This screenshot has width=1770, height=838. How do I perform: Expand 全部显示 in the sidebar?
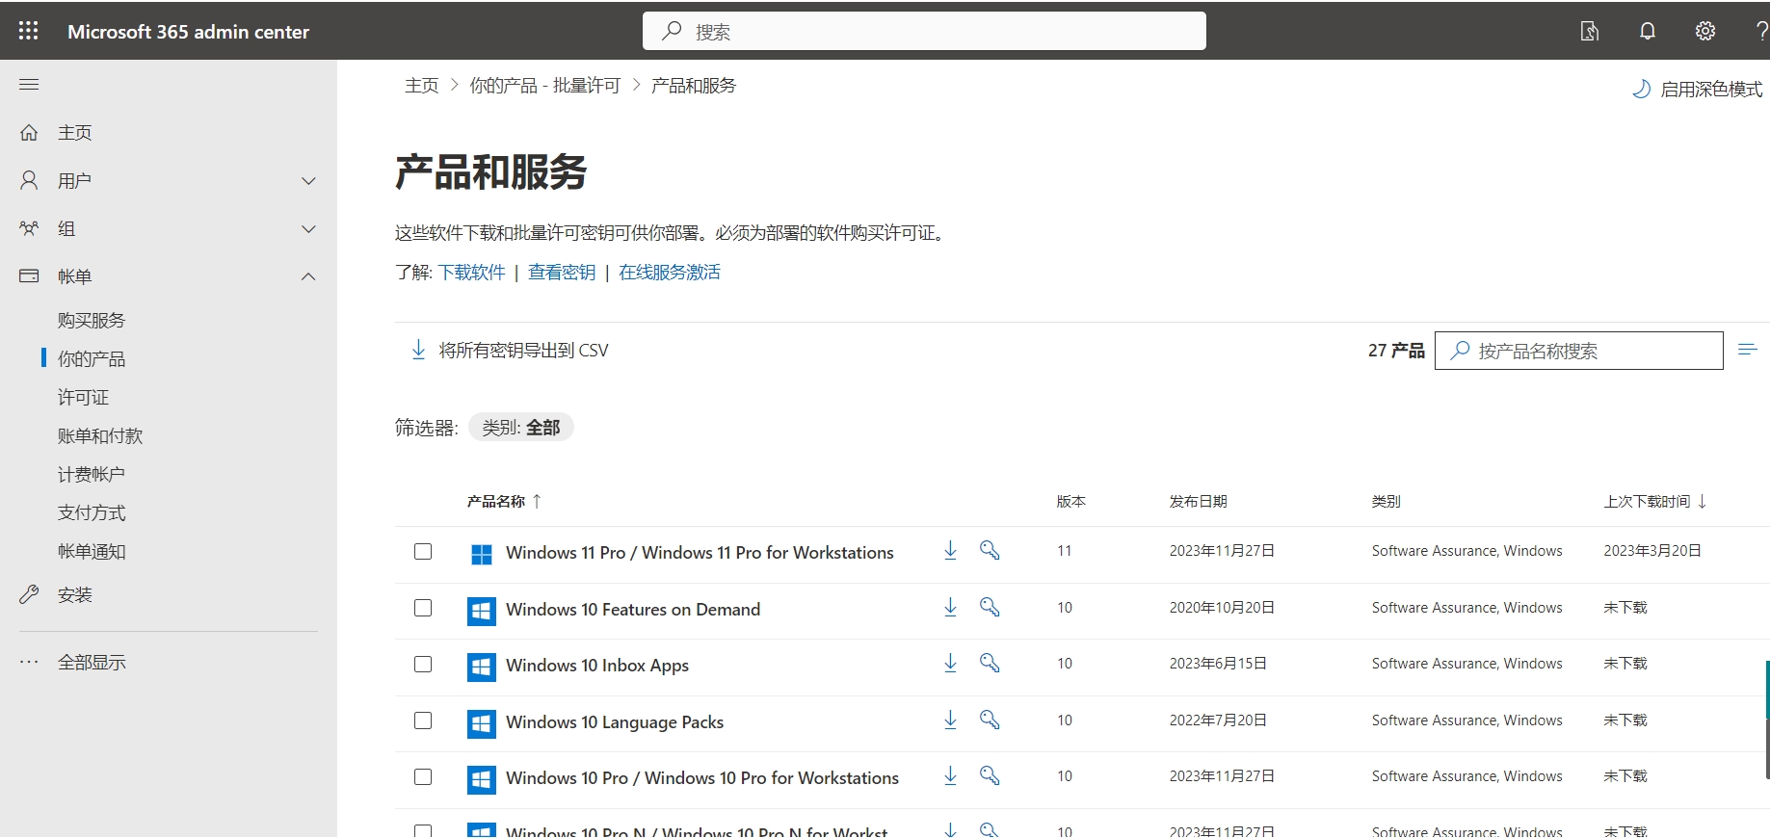(92, 663)
